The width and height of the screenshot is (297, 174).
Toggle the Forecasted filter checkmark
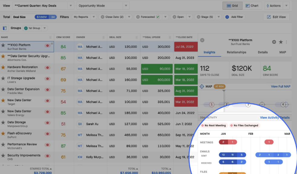pyautogui.click(x=158, y=17)
